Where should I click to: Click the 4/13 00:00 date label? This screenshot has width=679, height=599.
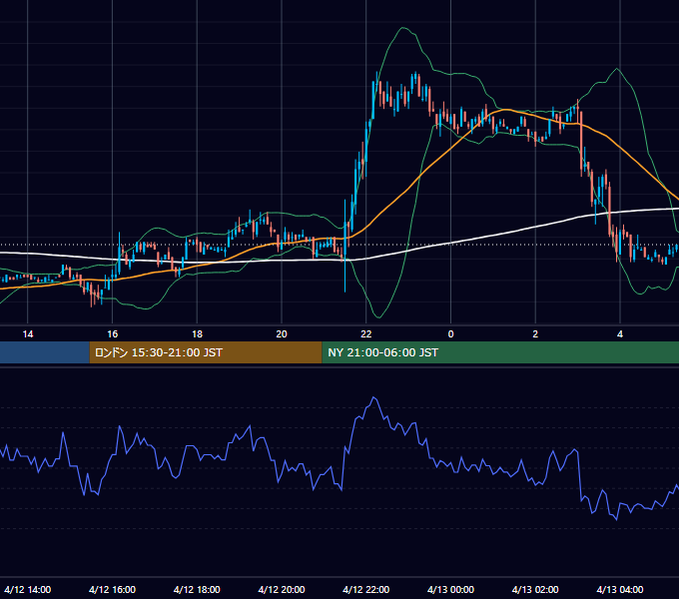(x=450, y=589)
